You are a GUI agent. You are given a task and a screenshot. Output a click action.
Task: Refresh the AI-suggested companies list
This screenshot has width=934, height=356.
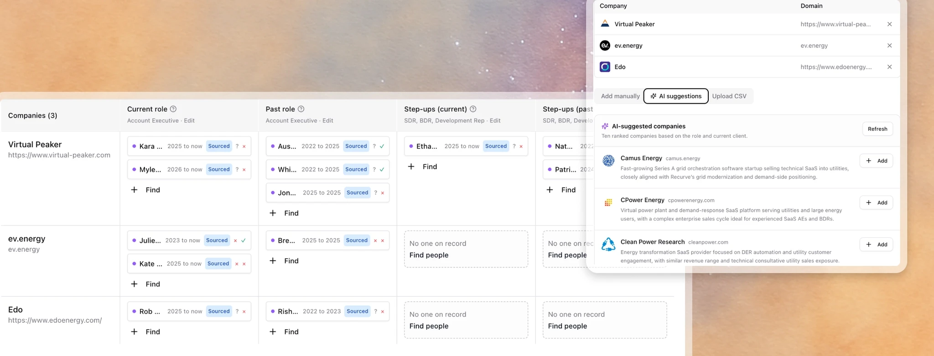point(877,129)
